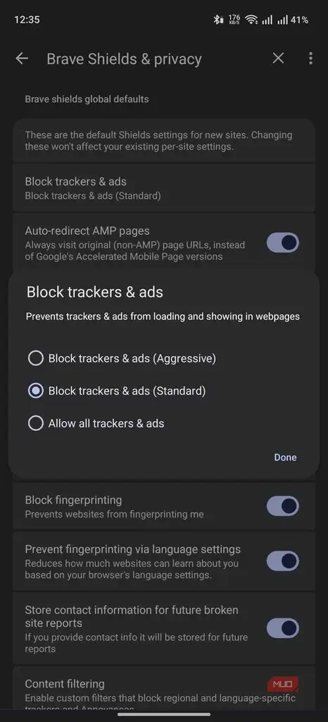The width and height of the screenshot is (328, 722).
Task: Open the three-dot overflow menu
Action: tap(310, 58)
